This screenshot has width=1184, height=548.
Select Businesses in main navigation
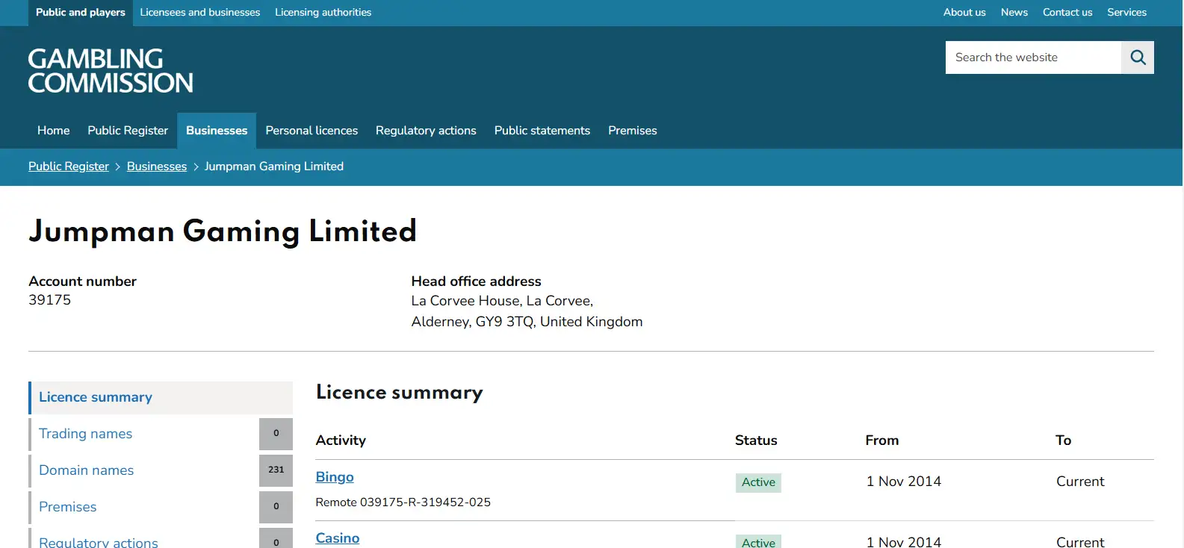pos(217,131)
